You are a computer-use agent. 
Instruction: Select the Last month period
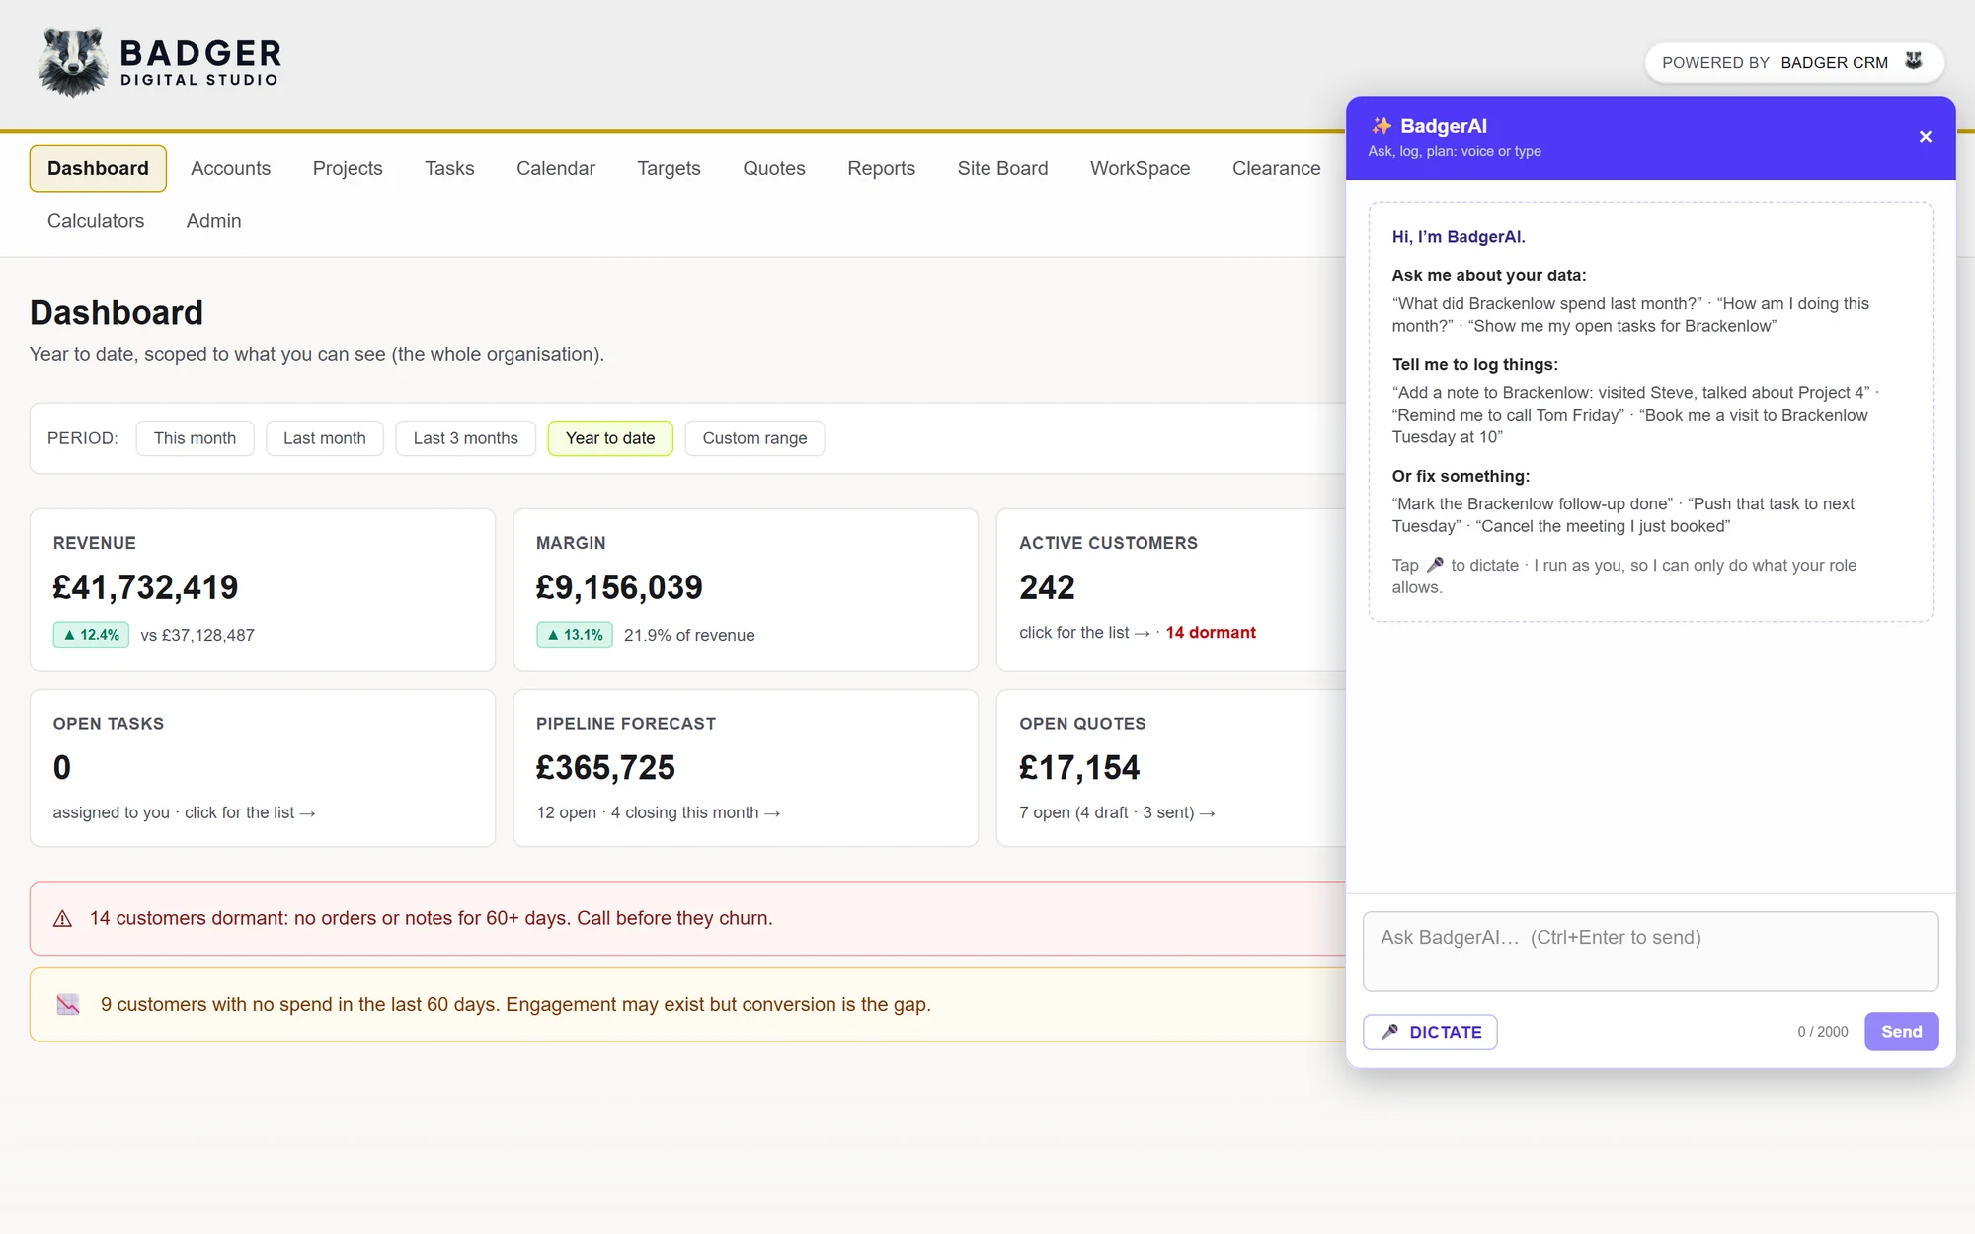(x=324, y=438)
